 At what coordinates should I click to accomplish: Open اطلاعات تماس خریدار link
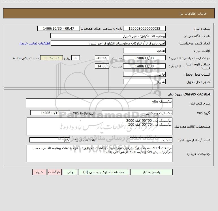pyautogui.click(x=35, y=43)
